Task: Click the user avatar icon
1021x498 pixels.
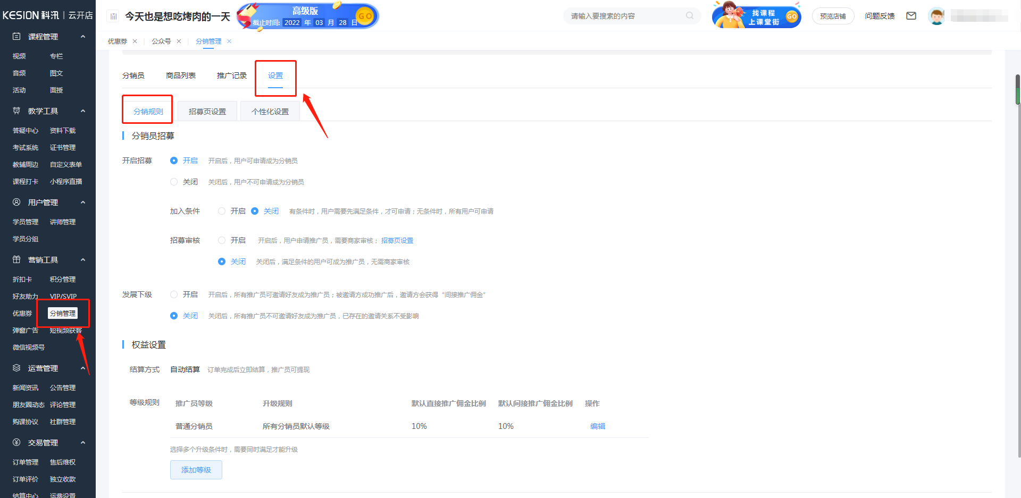Action: tap(936, 16)
